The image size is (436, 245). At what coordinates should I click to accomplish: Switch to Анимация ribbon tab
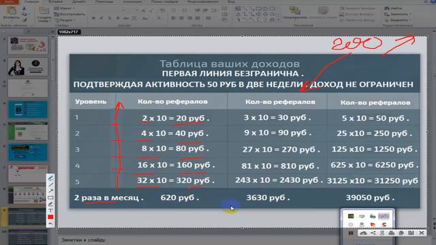(x=132, y=1)
